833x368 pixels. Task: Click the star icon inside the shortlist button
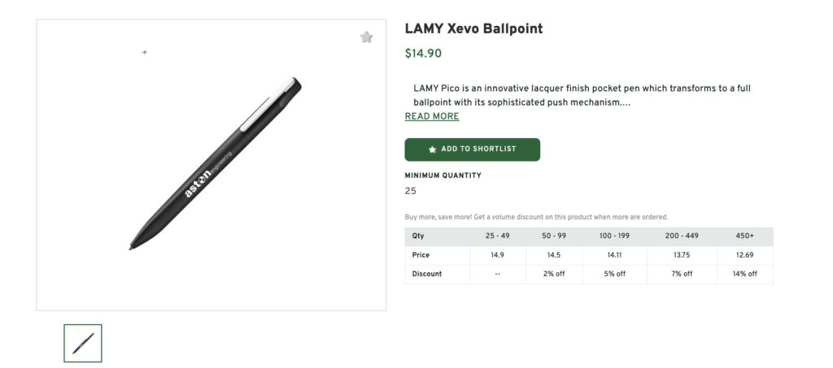(432, 149)
